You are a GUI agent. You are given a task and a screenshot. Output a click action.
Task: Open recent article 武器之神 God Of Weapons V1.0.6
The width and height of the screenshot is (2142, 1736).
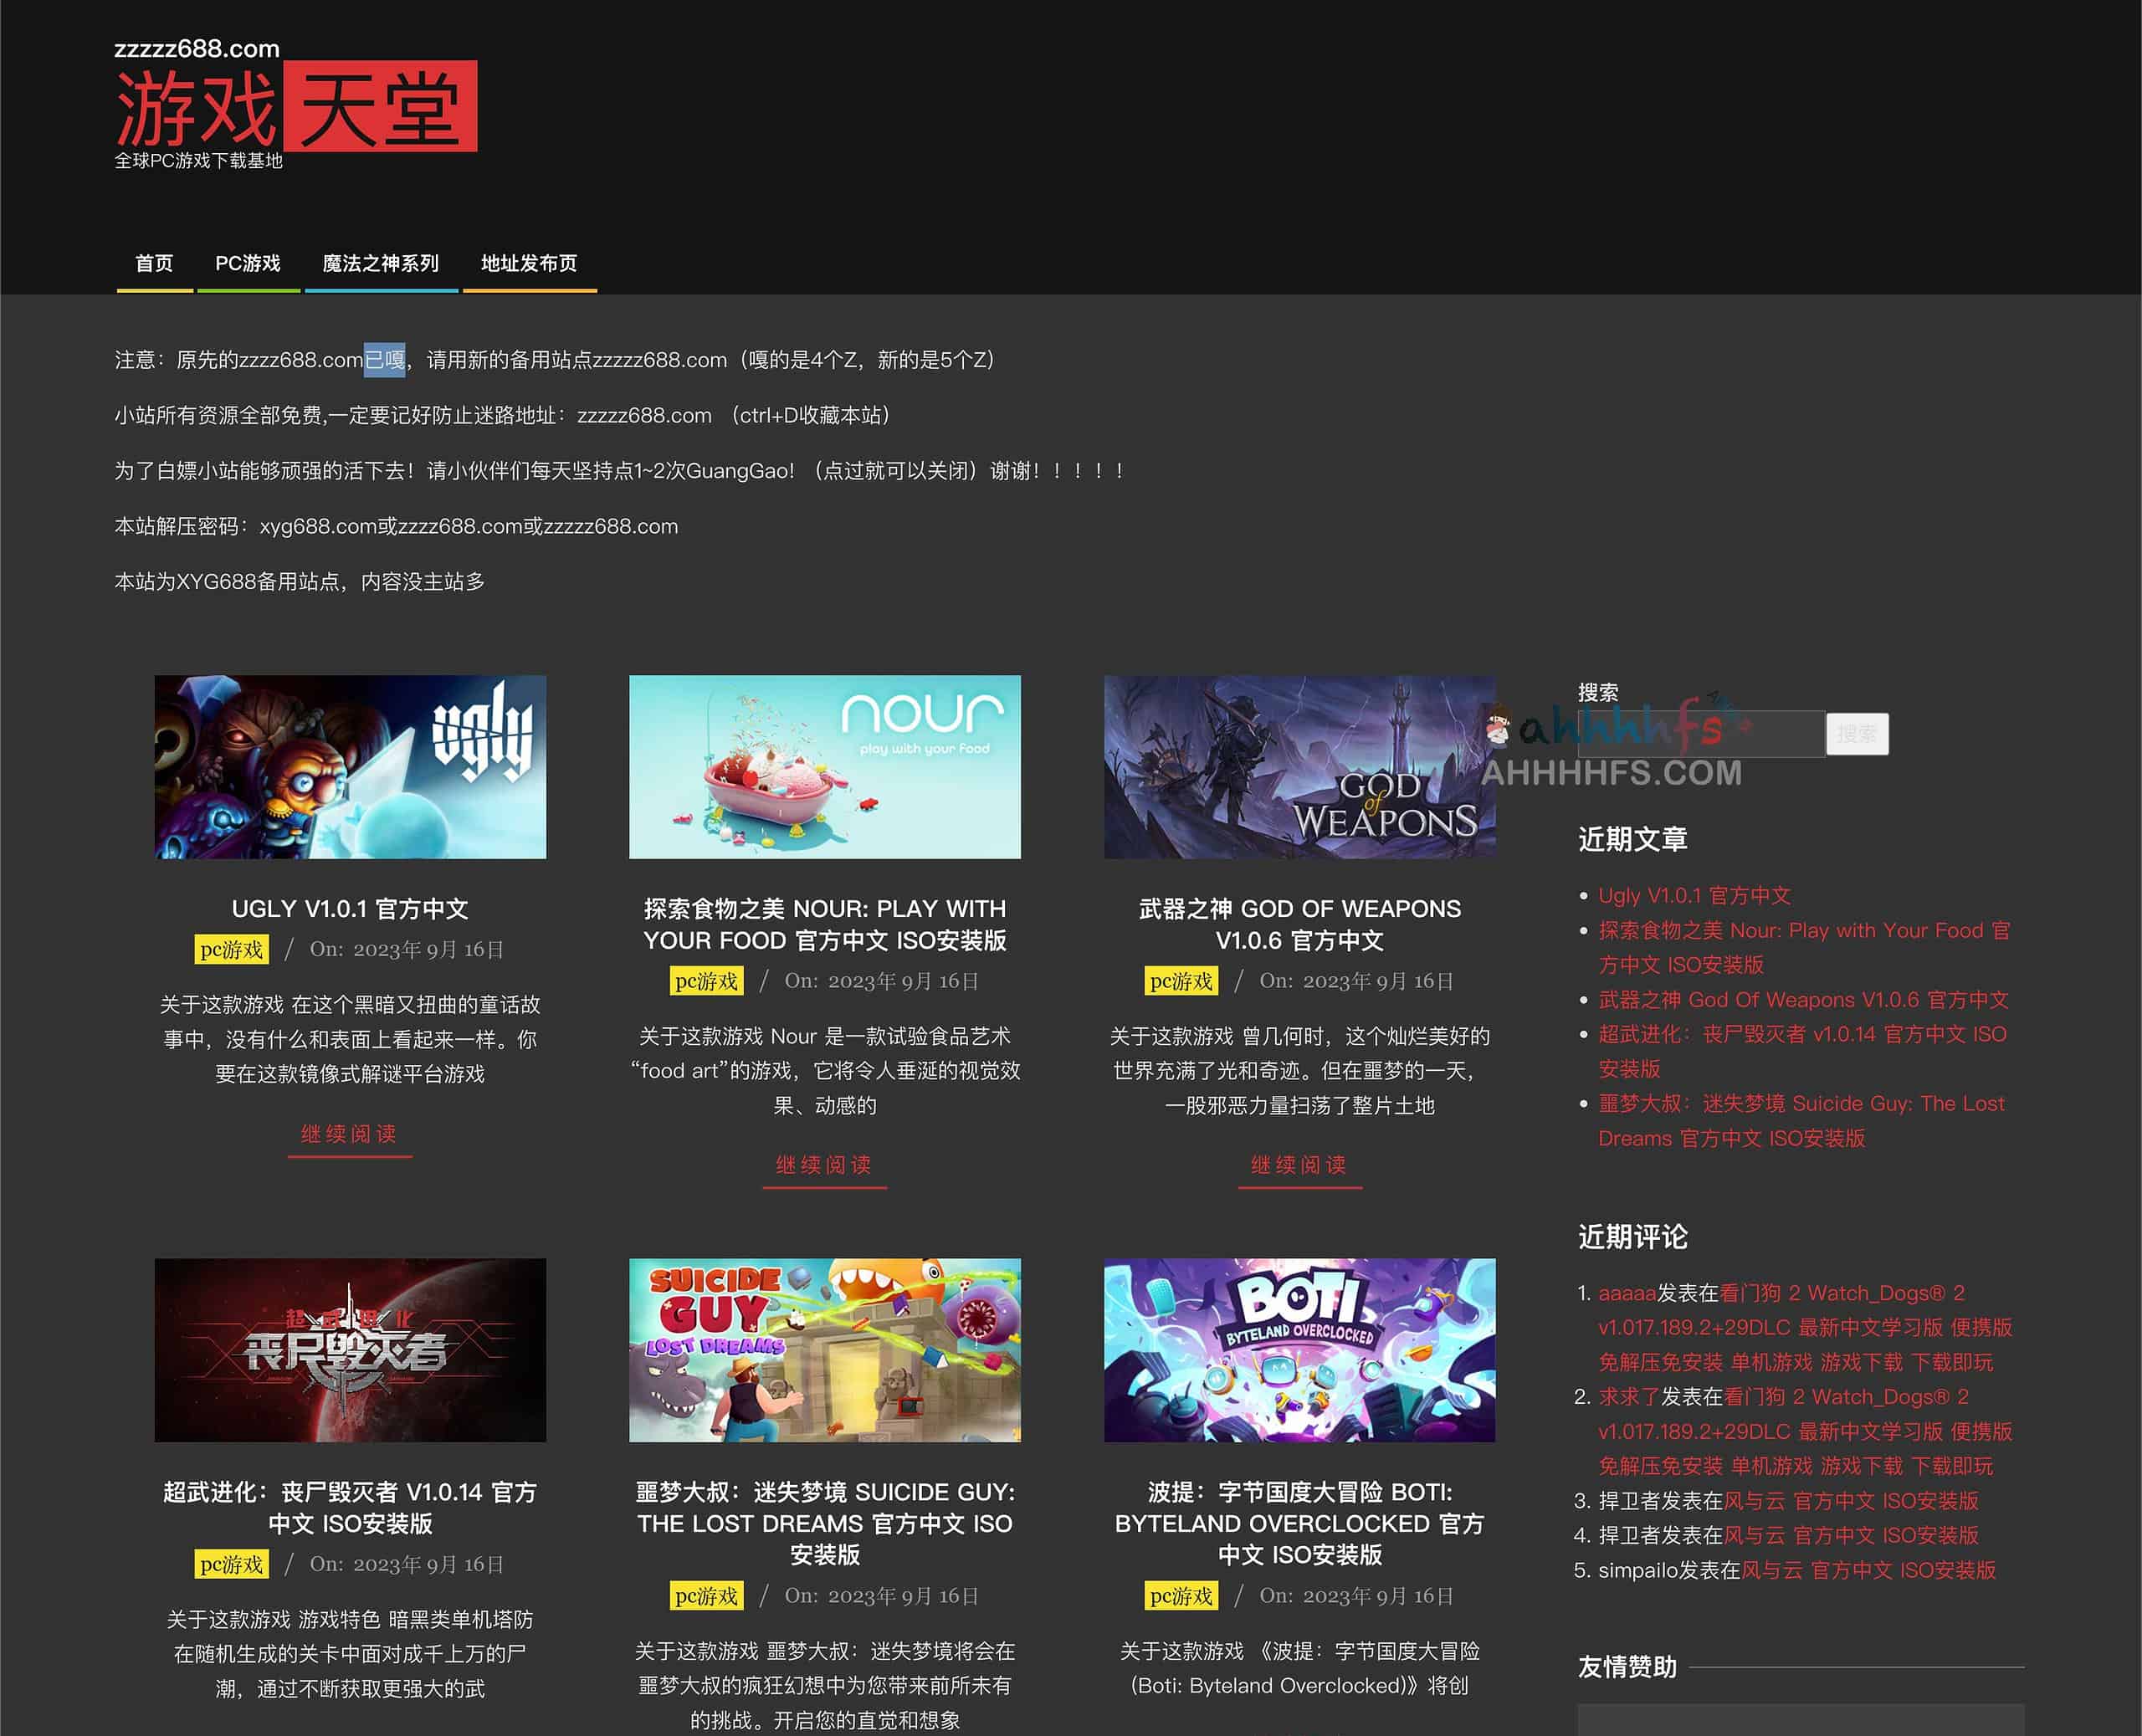(1803, 999)
